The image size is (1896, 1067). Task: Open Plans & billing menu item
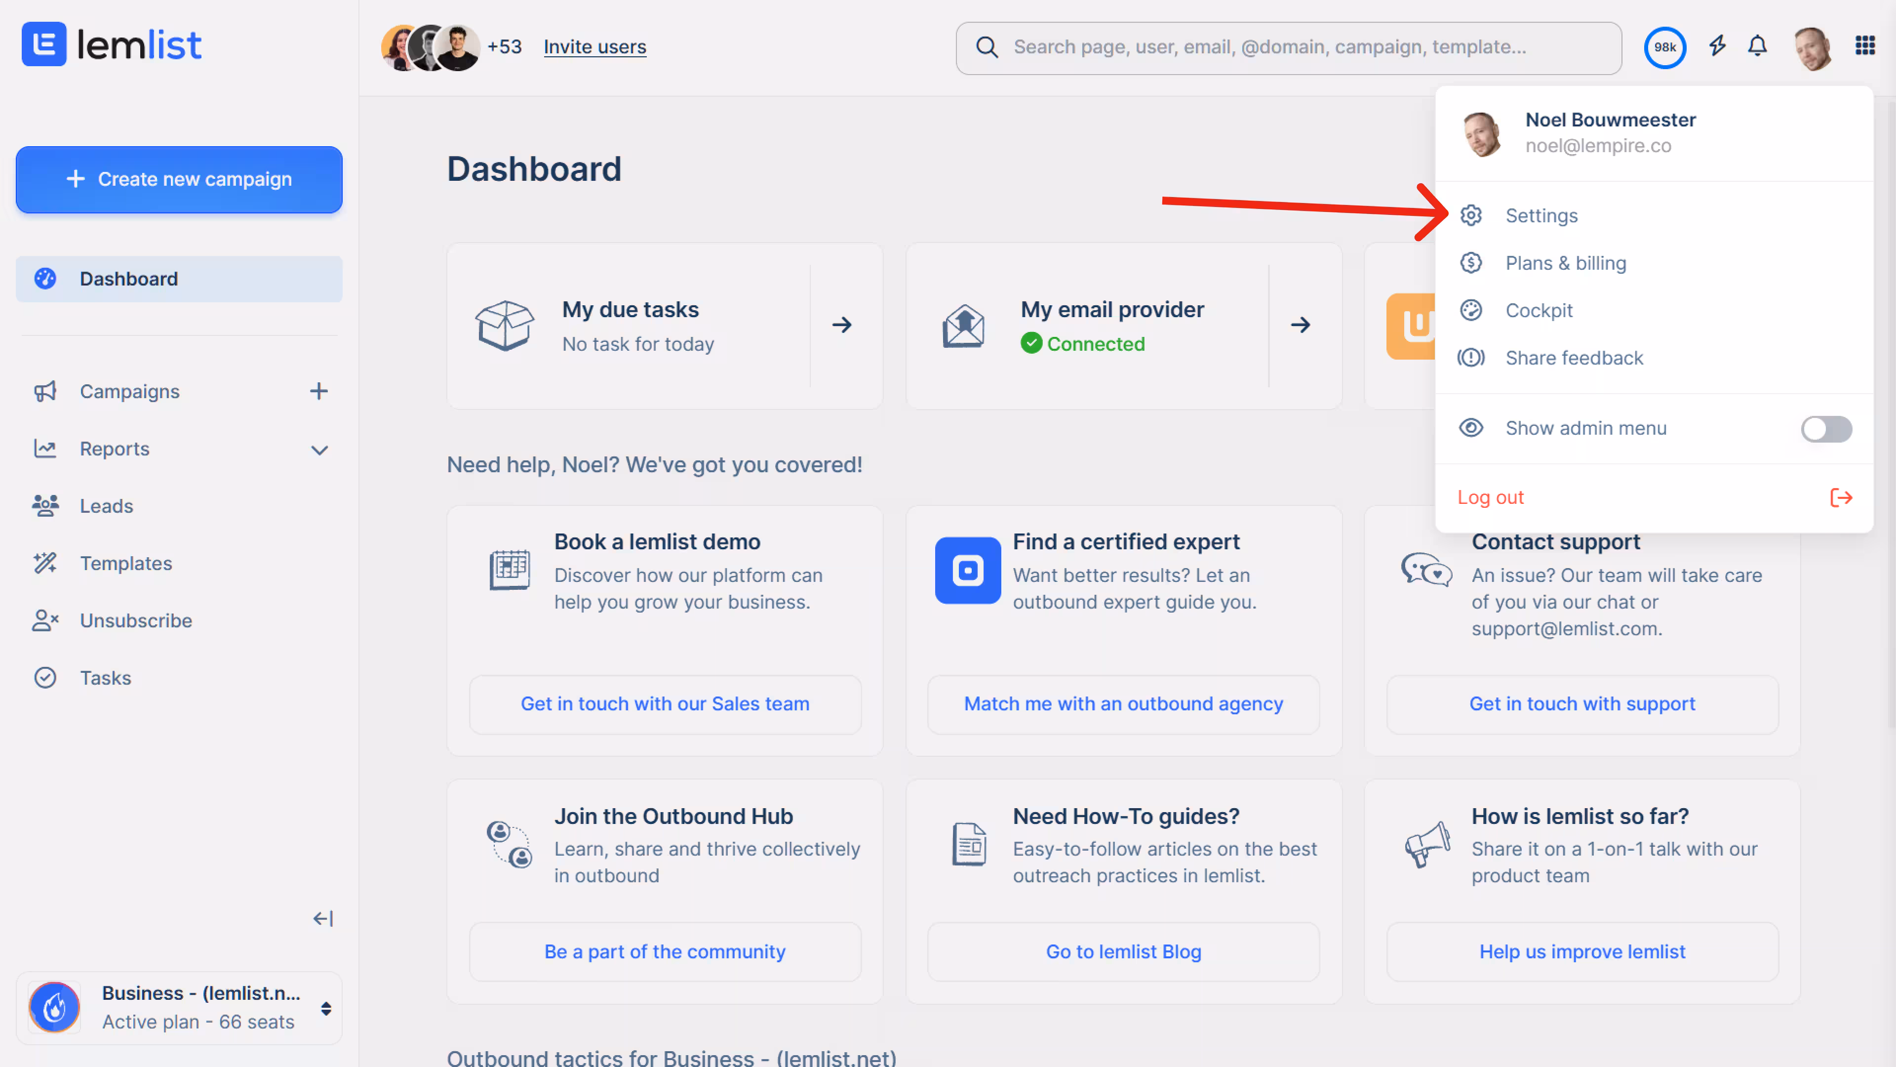pyautogui.click(x=1566, y=263)
